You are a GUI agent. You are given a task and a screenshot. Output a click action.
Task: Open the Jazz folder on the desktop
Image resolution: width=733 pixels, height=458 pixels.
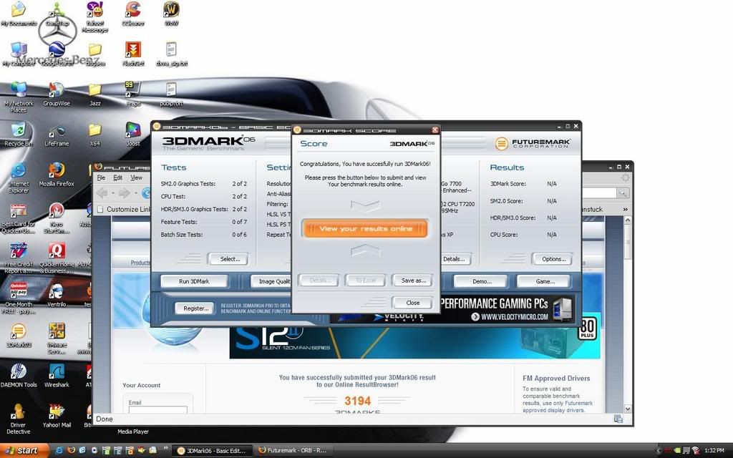pos(95,94)
